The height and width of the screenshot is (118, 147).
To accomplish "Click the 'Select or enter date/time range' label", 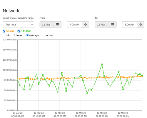I will tap(18, 18).
